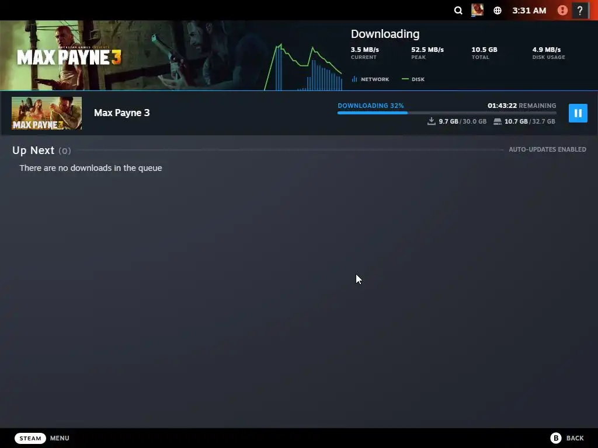Click the 52.5 MB/s PEAK value
The width and height of the screenshot is (598, 448).
[x=427, y=50]
